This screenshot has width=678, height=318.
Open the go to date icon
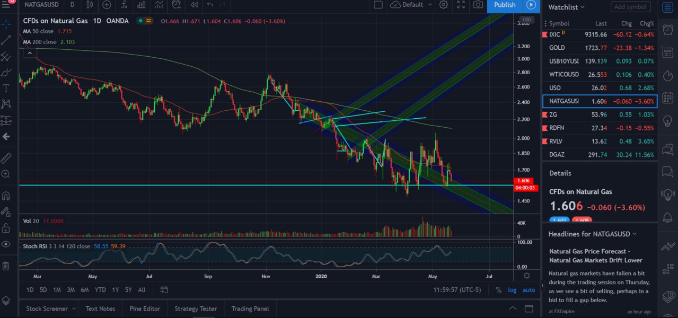(x=164, y=290)
